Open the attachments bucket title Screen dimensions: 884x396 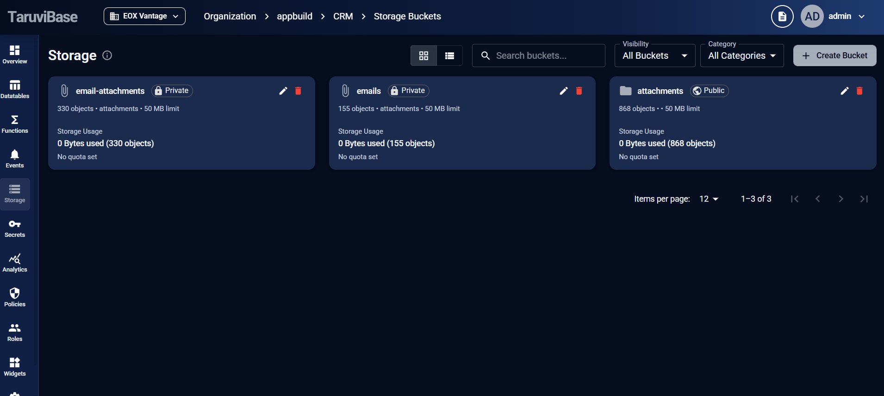point(660,91)
